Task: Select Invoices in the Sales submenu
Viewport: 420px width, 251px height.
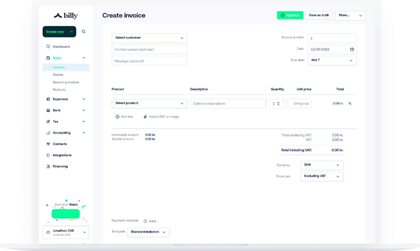Action: point(66,67)
